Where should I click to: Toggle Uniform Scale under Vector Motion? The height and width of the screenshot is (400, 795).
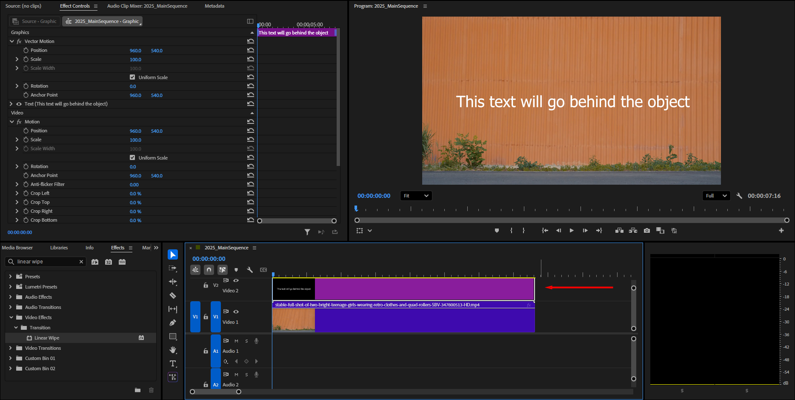(x=132, y=77)
